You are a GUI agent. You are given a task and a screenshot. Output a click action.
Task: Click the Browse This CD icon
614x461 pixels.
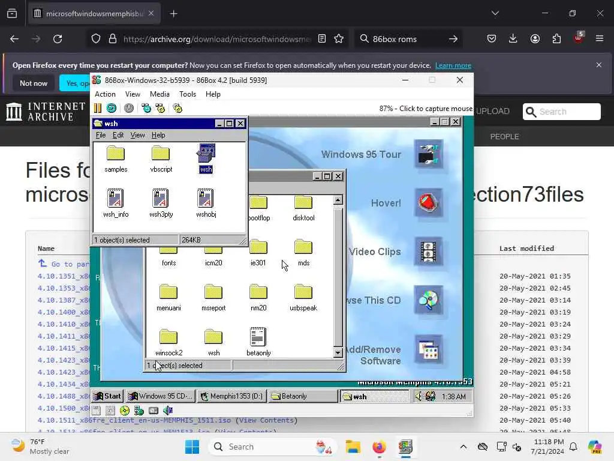(x=429, y=300)
